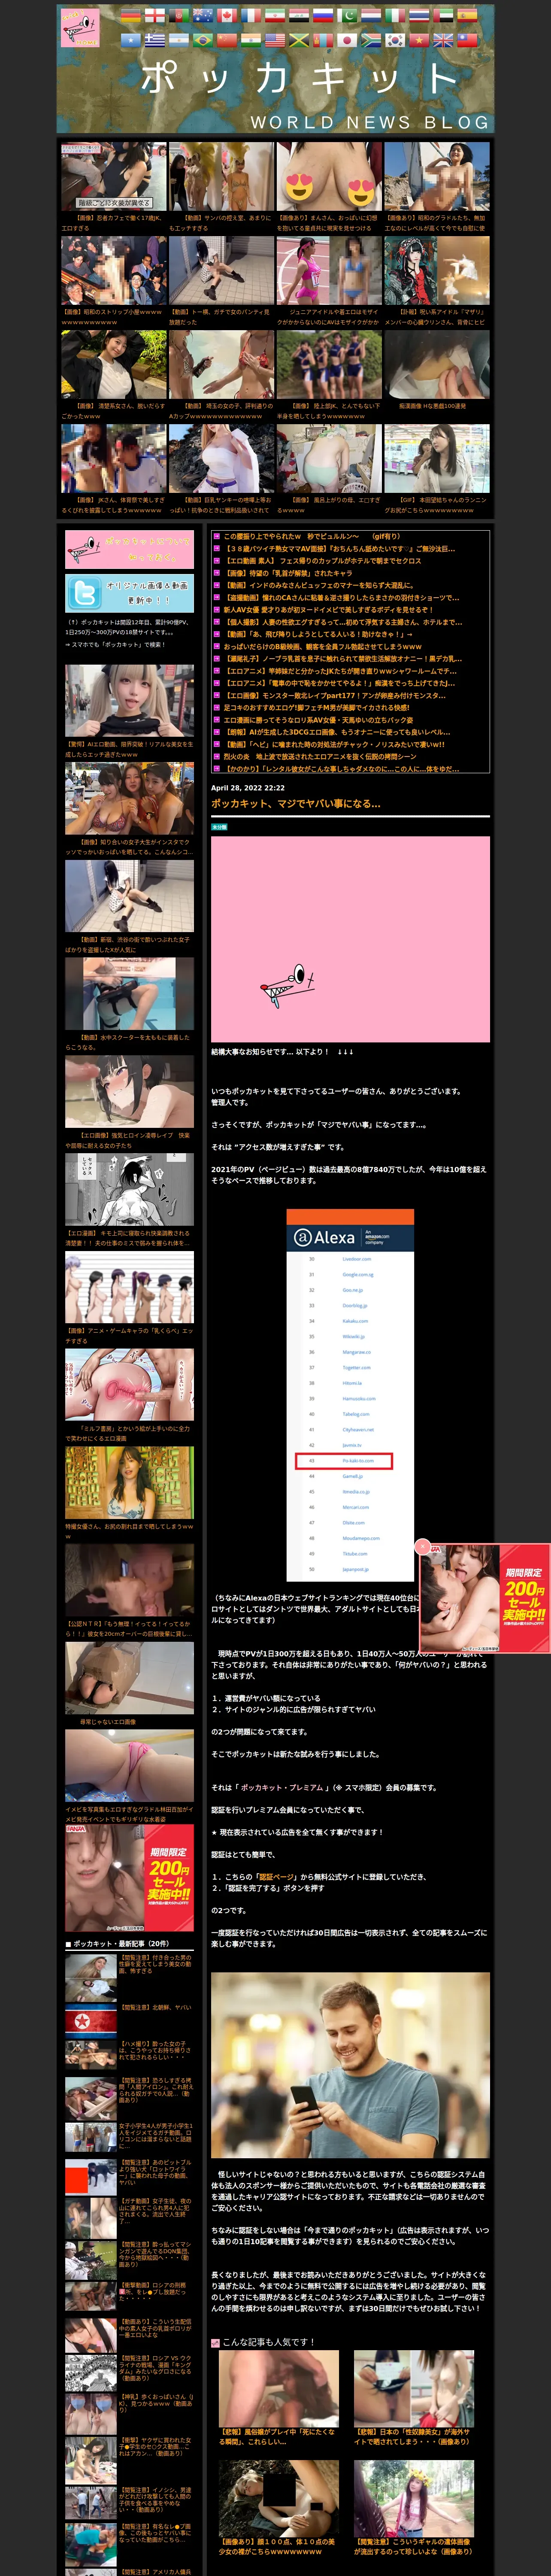Select the Japan flag icon

348,40
